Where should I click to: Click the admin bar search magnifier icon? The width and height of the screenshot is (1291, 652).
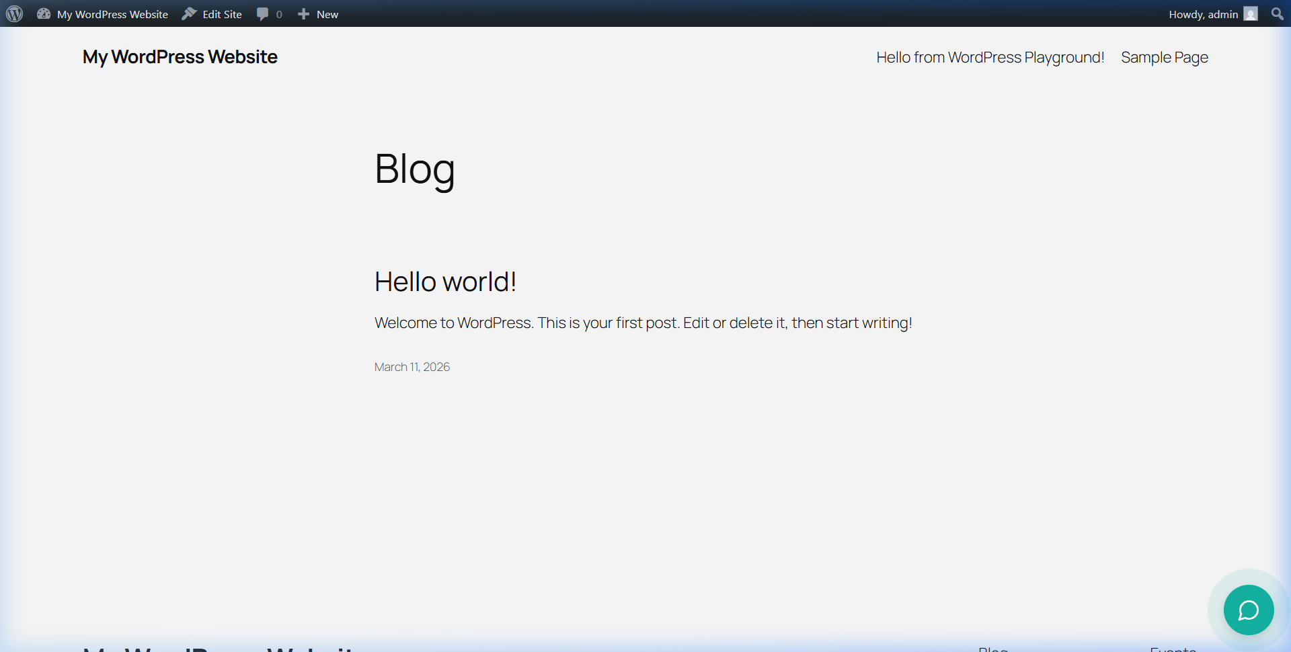click(1278, 13)
